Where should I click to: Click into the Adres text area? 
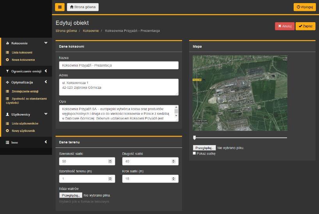point(119,87)
